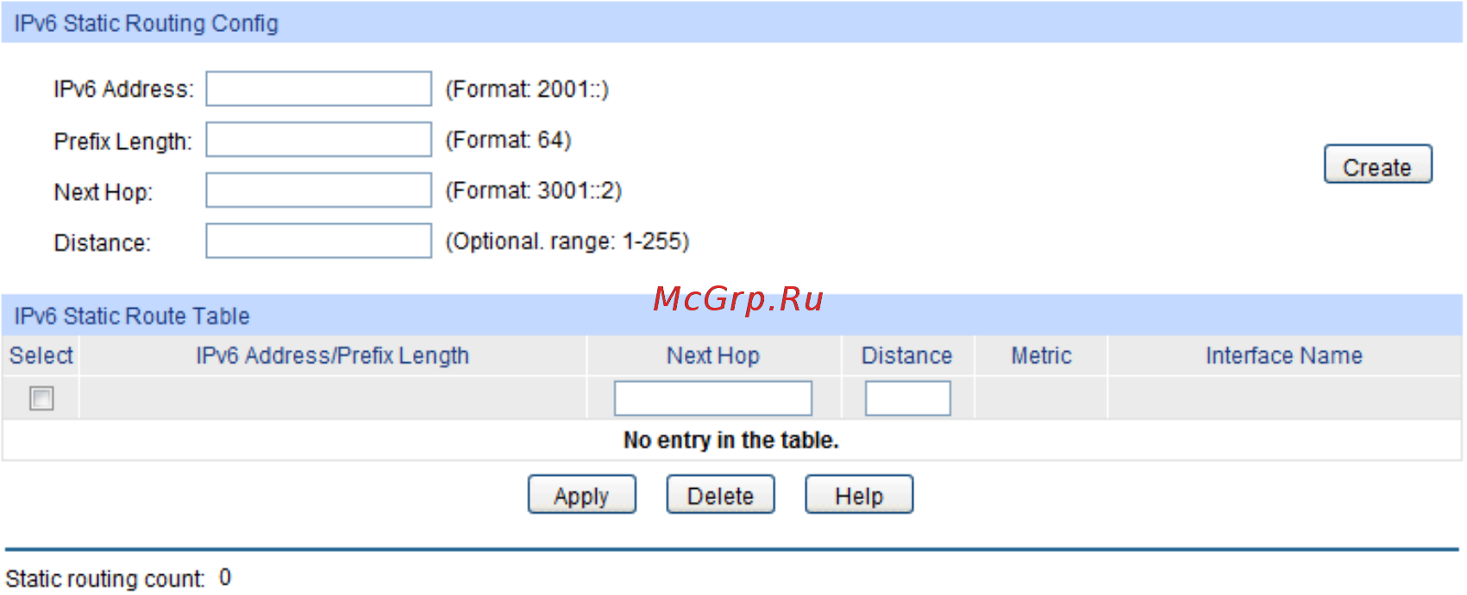This screenshot has height=595, width=1467.
Task: Focus the Prefix Length text box
Action: [318, 140]
